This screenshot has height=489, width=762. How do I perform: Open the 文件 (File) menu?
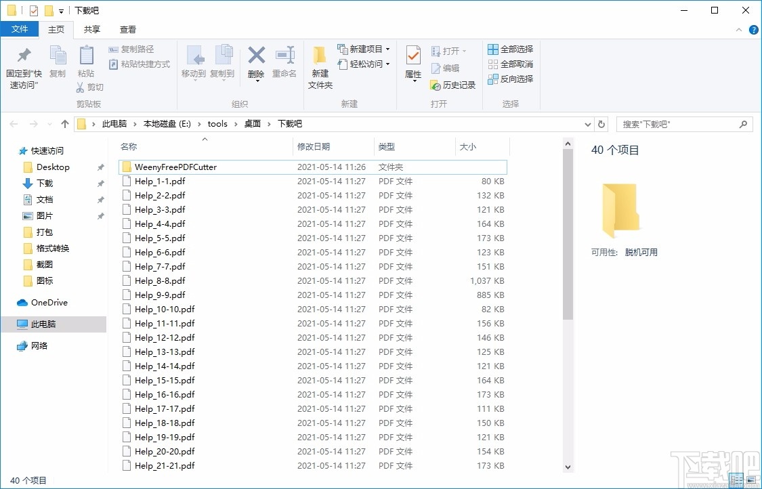tap(20, 29)
